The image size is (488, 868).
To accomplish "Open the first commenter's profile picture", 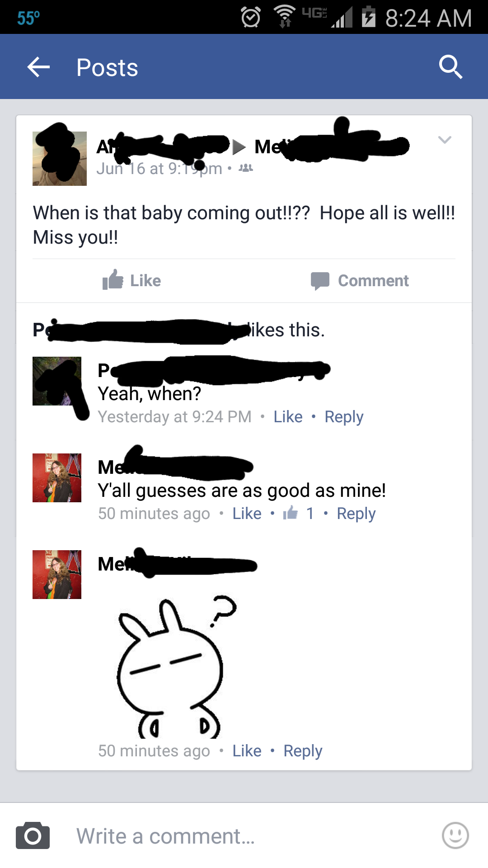I will click(x=57, y=381).
